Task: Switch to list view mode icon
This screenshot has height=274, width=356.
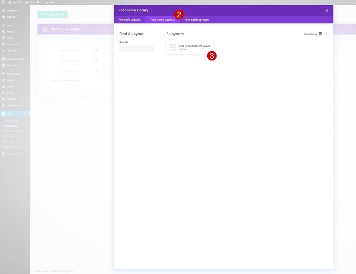Action: (x=326, y=34)
